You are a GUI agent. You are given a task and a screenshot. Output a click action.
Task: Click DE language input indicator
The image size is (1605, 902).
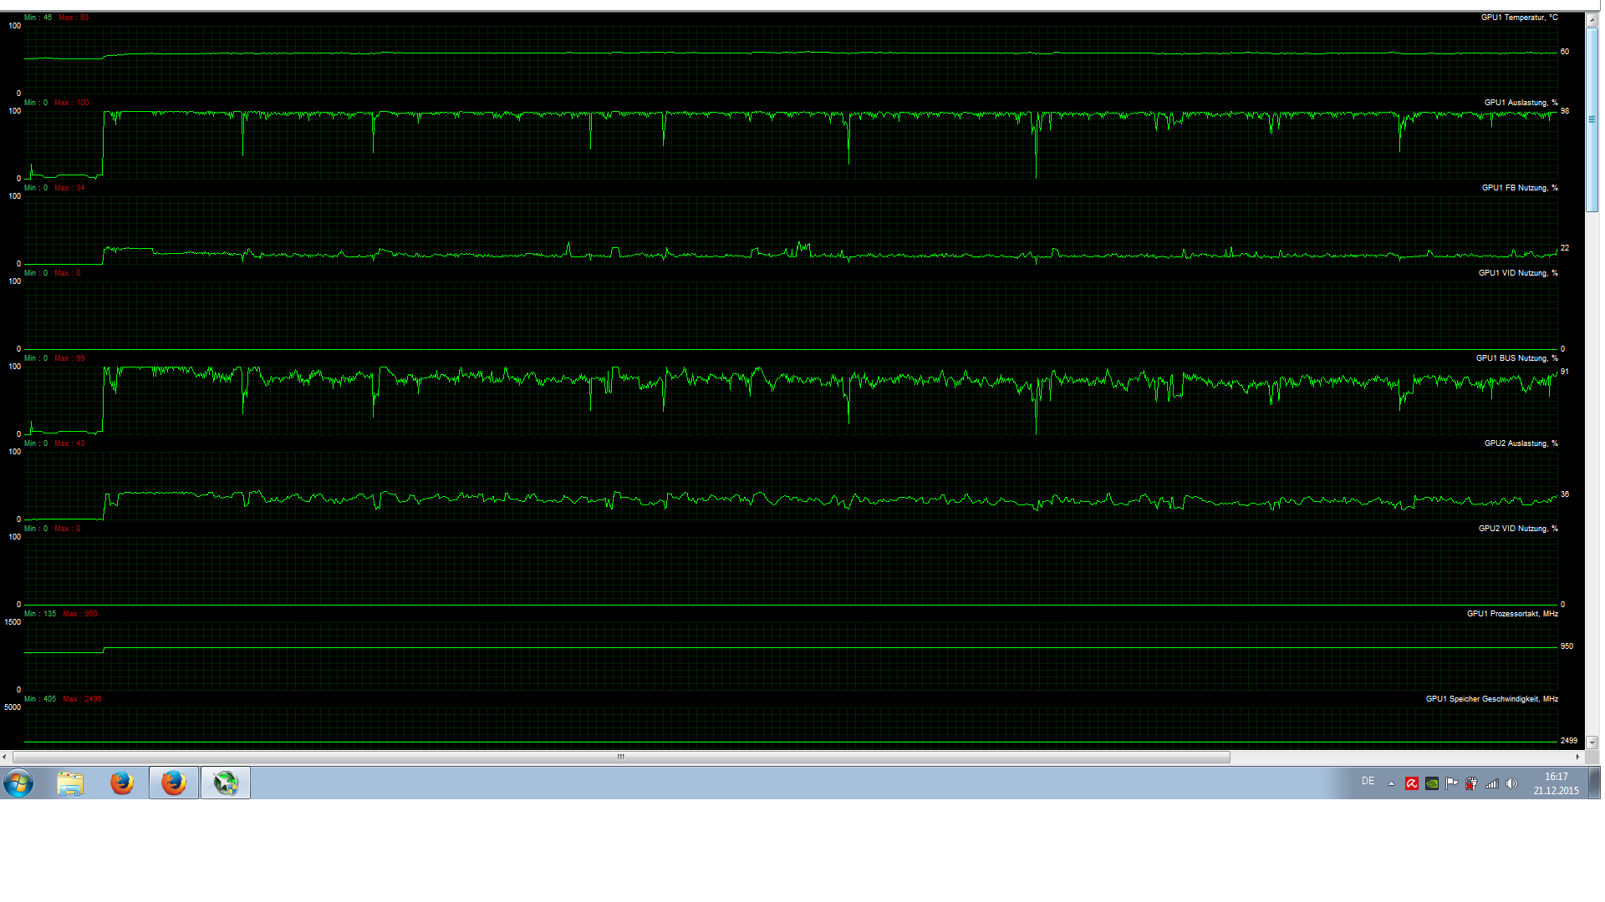coord(1368,782)
